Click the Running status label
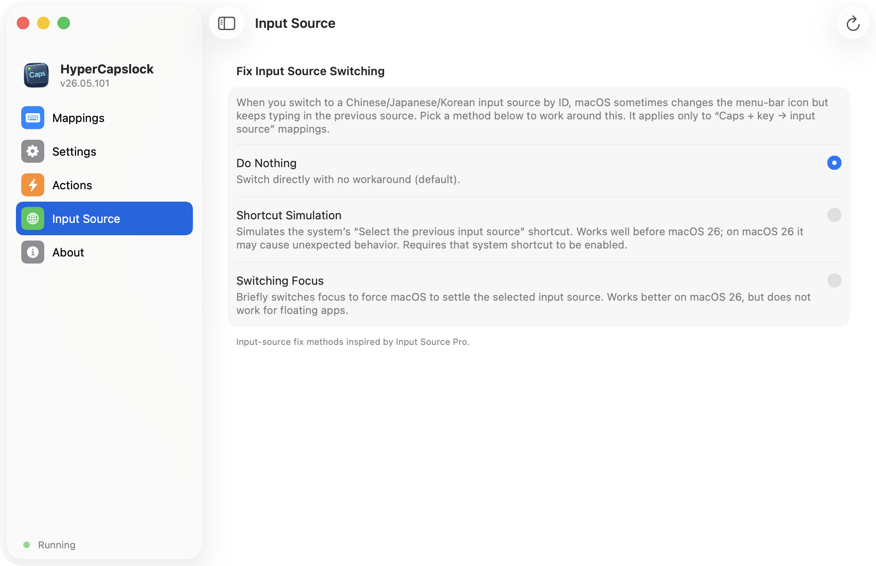This screenshot has height=566, width=876. [57, 545]
